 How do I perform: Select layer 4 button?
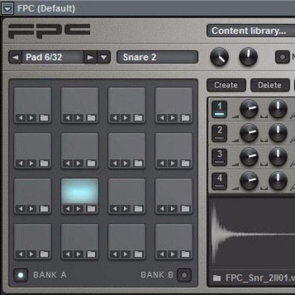tap(219, 181)
